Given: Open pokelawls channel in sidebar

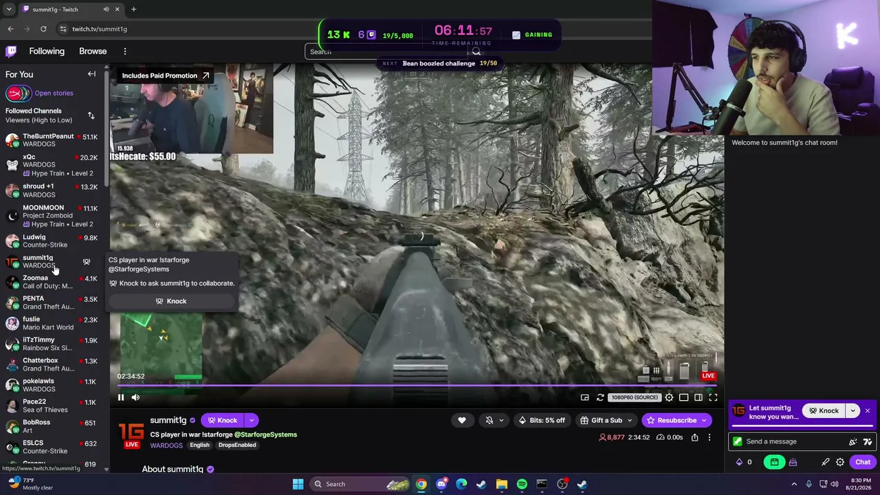Looking at the screenshot, I should click(x=52, y=385).
